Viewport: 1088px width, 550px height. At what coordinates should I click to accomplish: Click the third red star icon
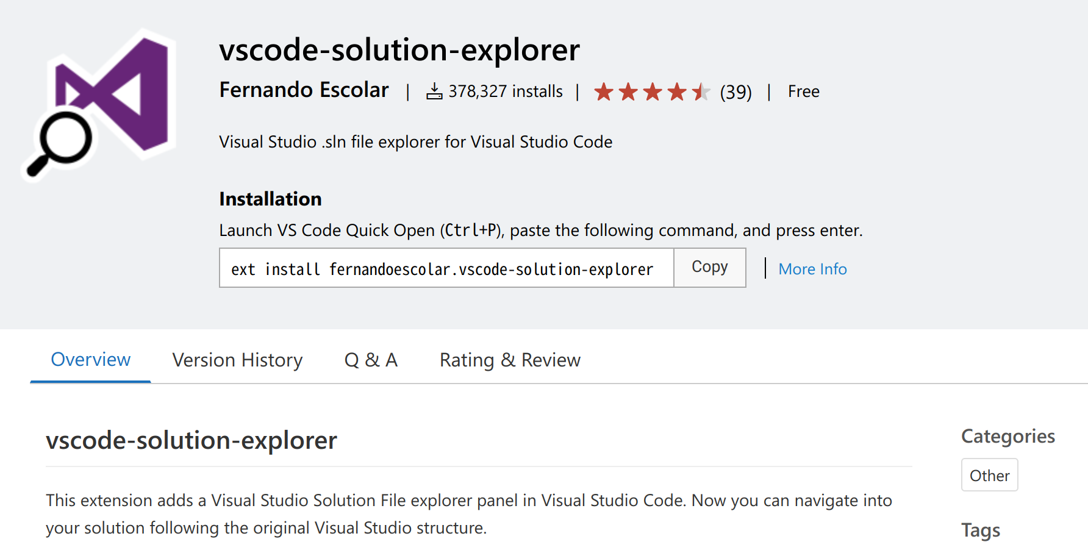tap(652, 90)
